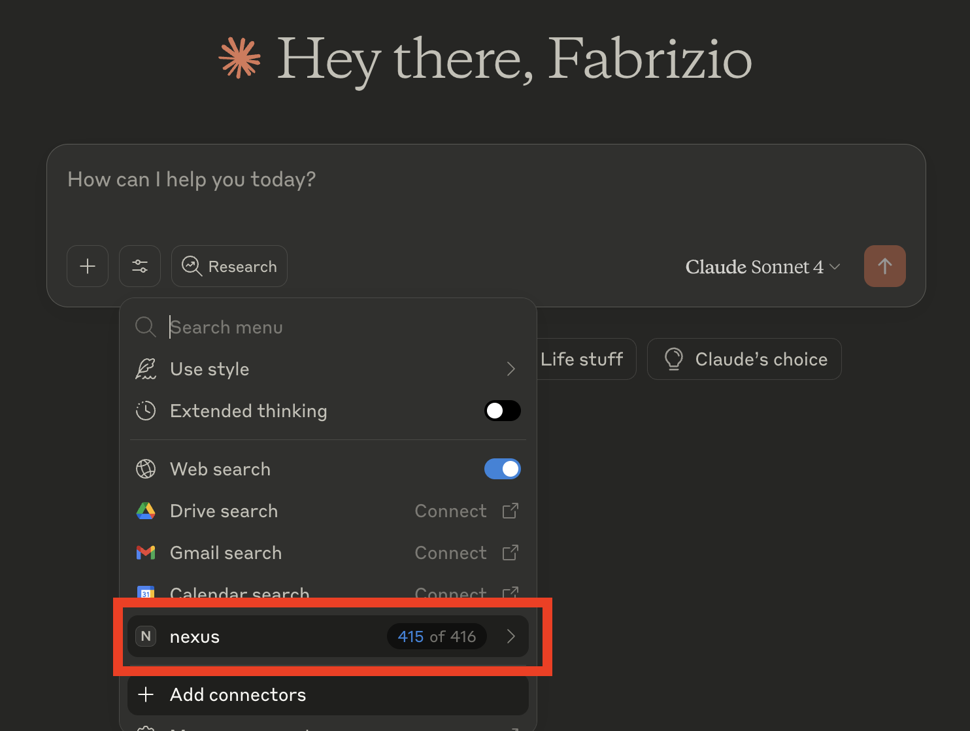Click the Google Drive icon
970x731 pixels.
tap(146, 511)
